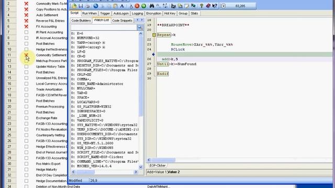
Task: Click the blue debug marker in code gutter
Action: point(153,54)
